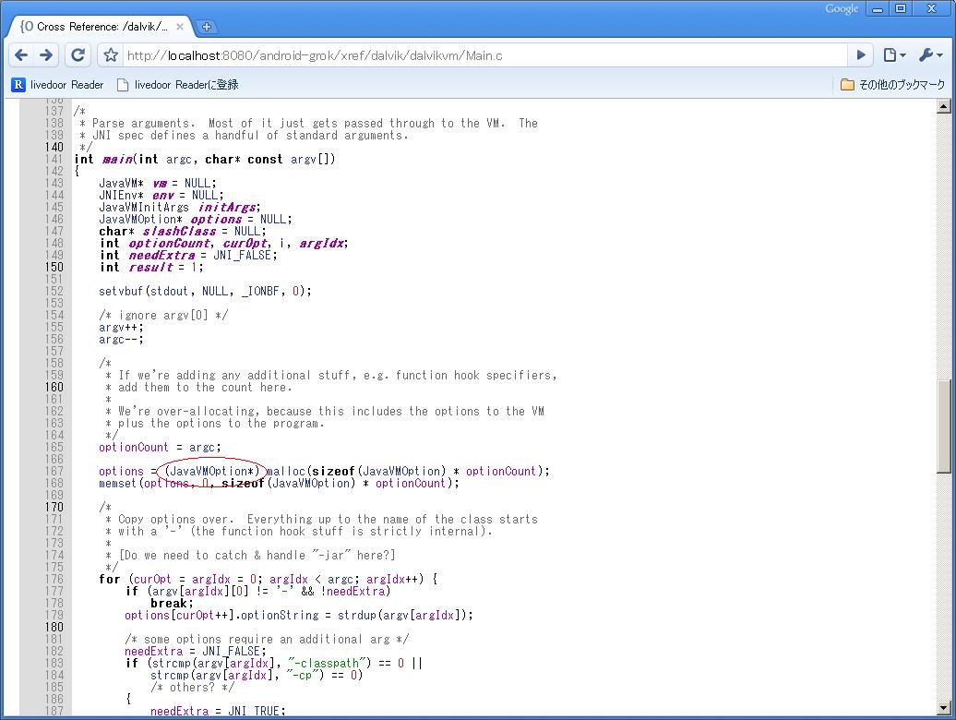Viewport: 956px width, 720px height.
Task: Click the JavaVM type on line 143
Action: coord(118,183)
